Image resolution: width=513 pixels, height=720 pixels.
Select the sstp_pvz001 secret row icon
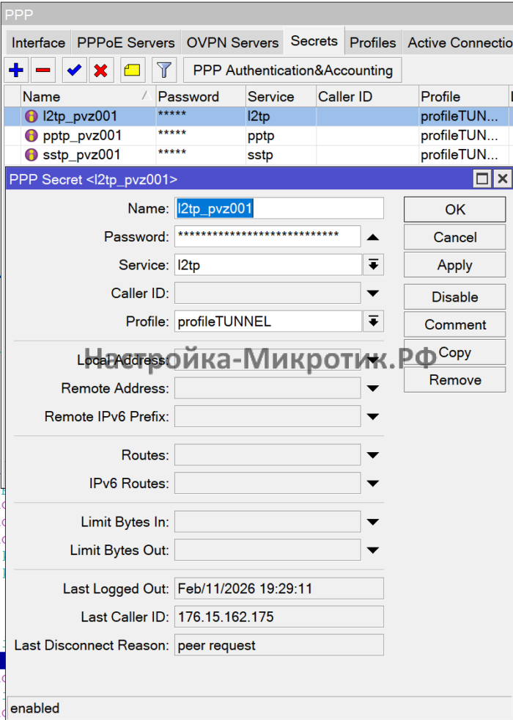pos(31,155)
